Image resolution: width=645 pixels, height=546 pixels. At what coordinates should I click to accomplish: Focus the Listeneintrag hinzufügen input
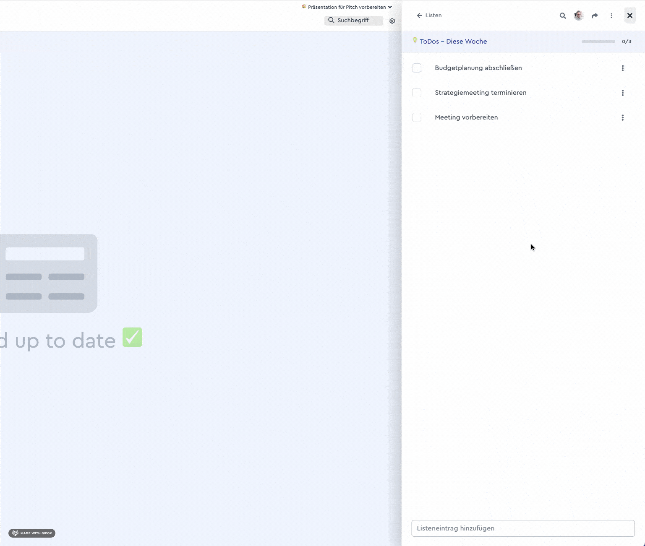(x=523, y=528)
